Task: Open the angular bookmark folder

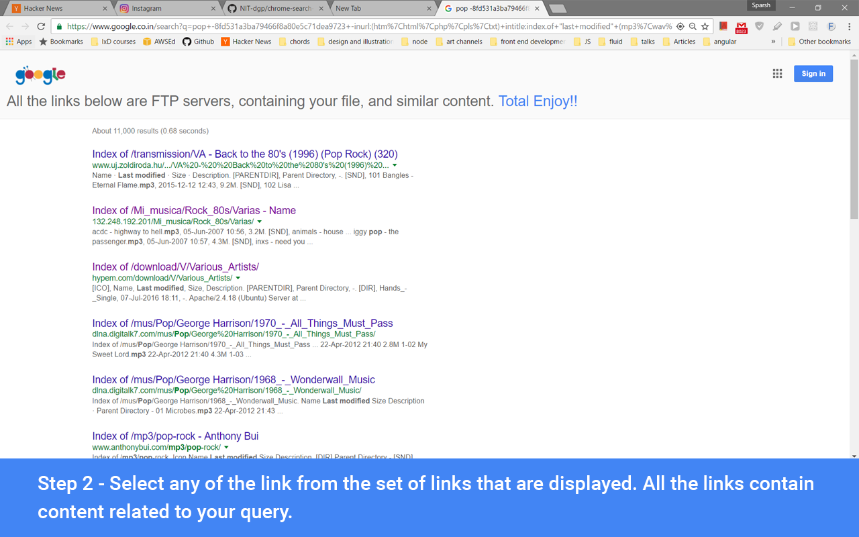Action: coord(719,42)
